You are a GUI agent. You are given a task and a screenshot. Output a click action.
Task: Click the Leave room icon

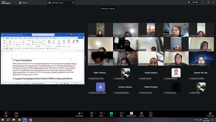(x=211, y=114)
